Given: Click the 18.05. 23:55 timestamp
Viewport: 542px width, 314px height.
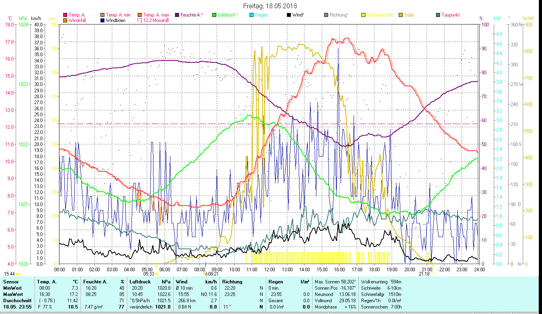Looking at the screenshot, I should pyautogui.click(x=17, y=307).
